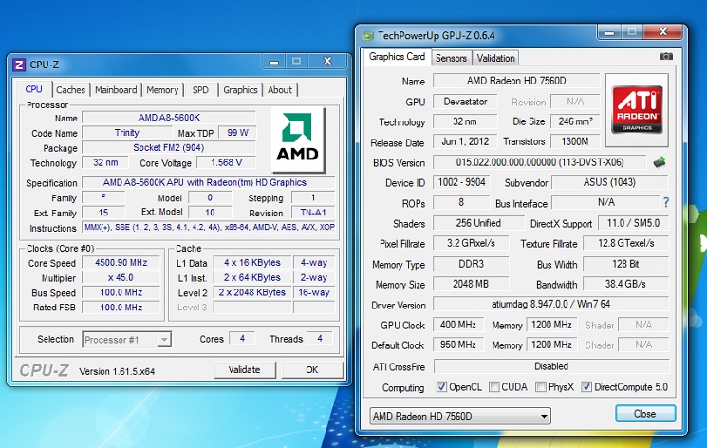Click the BIOS save chip icon
Image resolution: width=707 pixels, height=448 pixels.
[660, 162]
